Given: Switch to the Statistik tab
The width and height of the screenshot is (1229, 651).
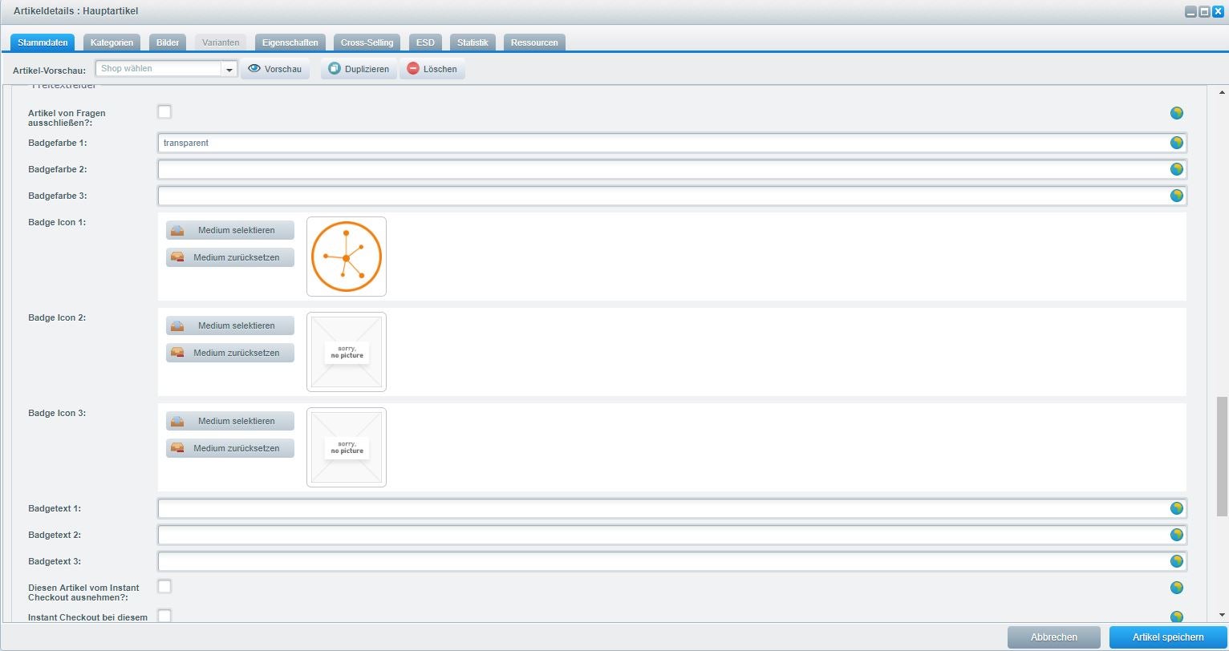Looking at the screenshot, I should click(473, 42).
